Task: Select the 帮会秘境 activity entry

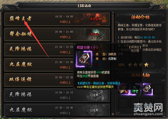Action: (57, 34)
